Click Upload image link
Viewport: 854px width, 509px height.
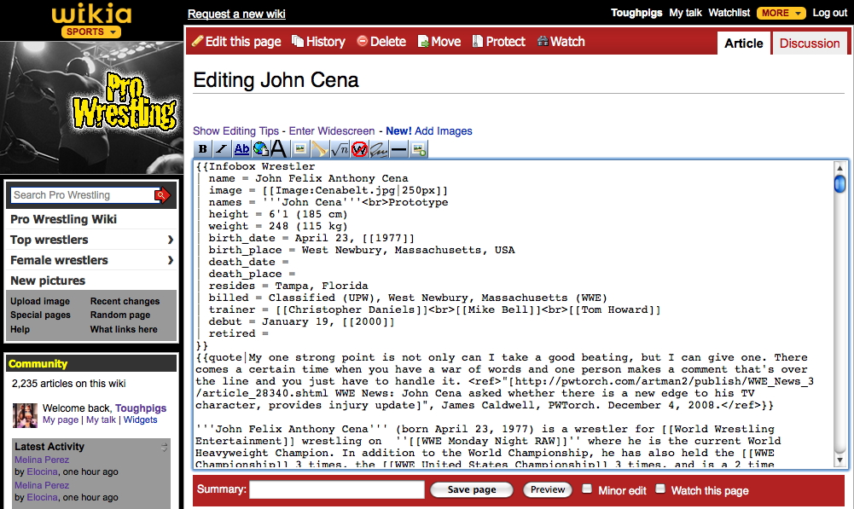(40, 301)
